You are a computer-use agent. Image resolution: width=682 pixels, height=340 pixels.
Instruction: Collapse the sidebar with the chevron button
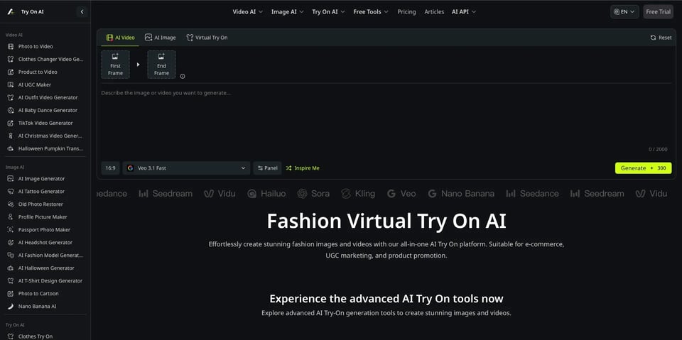point(82,12)
